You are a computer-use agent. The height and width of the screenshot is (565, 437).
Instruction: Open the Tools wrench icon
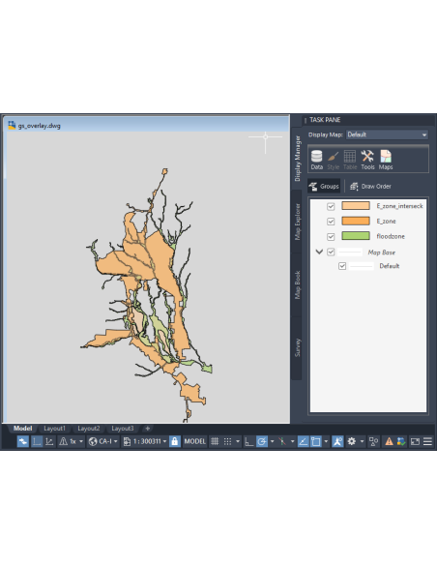pyautogui.click(x=367, y=160)
